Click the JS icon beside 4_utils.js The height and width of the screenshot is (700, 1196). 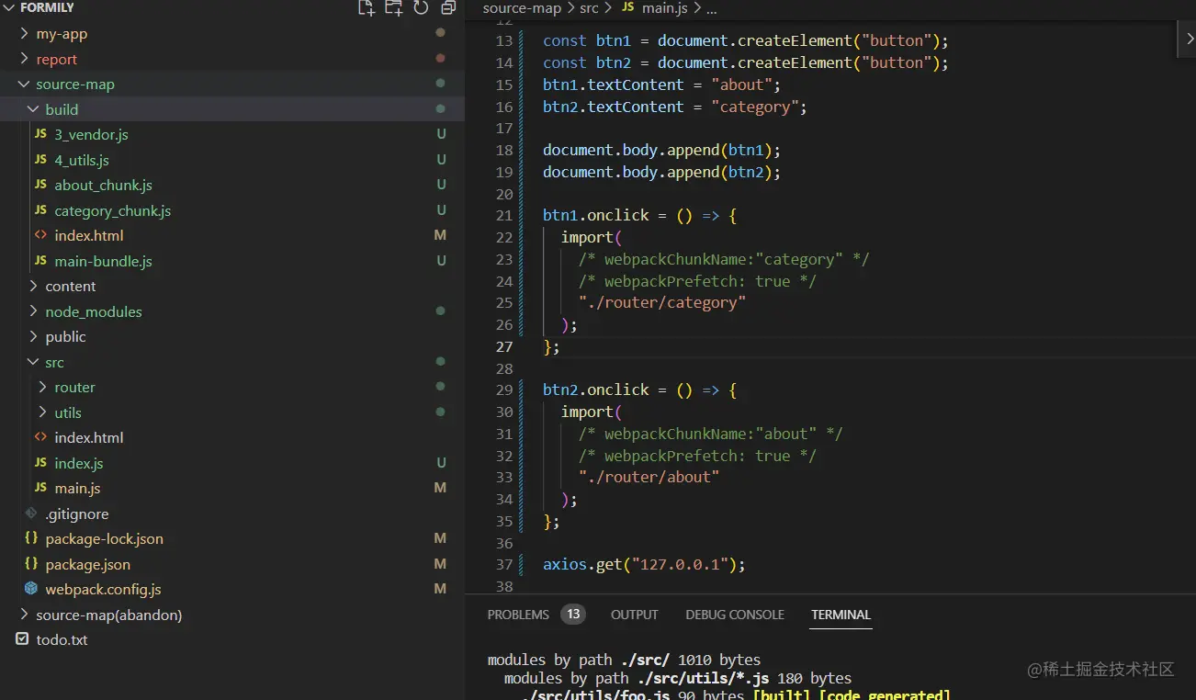[x=40, y=160]
